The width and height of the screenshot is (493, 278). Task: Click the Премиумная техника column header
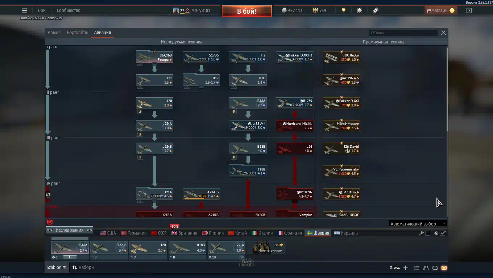[383, 42]
